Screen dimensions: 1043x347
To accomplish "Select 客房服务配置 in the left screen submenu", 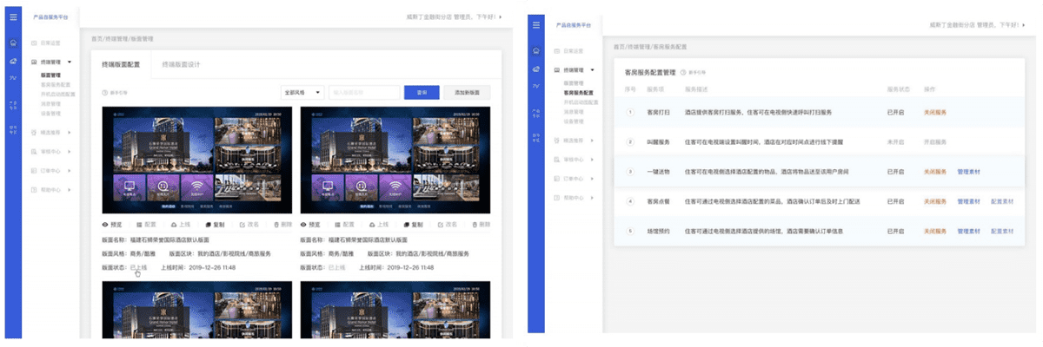I will point(55,85).
